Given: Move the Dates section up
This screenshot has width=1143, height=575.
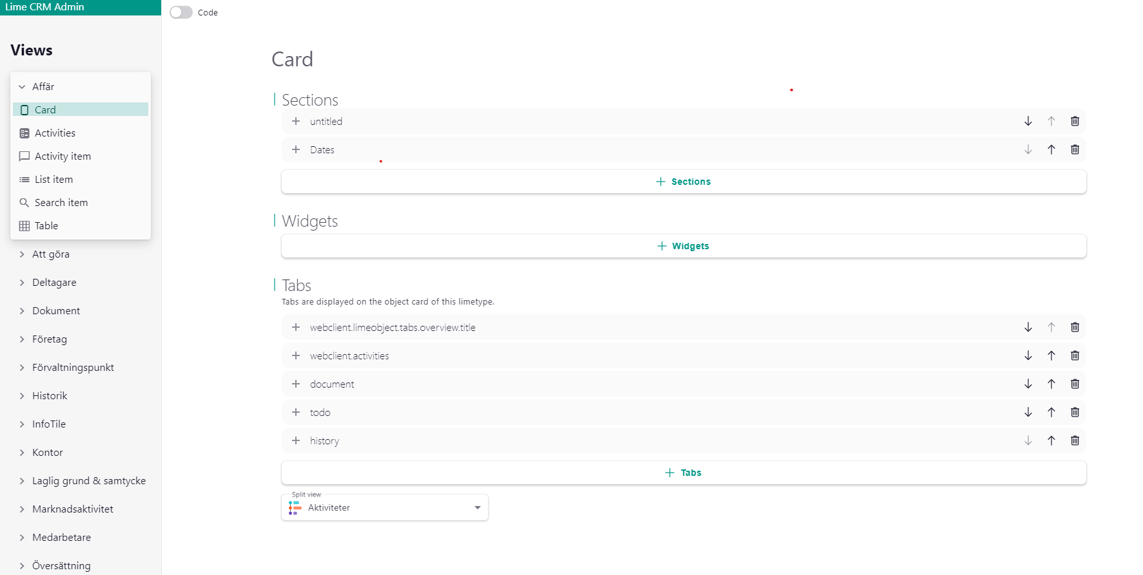Looking at the screenshot, I should click(x=1051, y=149).
